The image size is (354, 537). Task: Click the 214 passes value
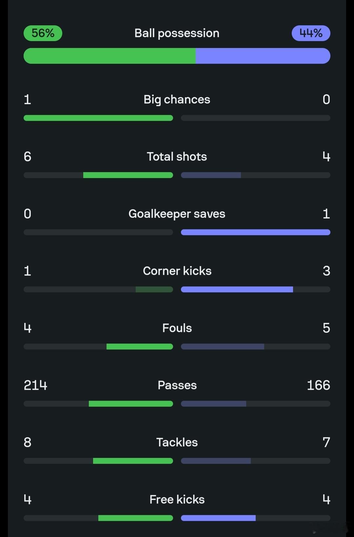35,385
